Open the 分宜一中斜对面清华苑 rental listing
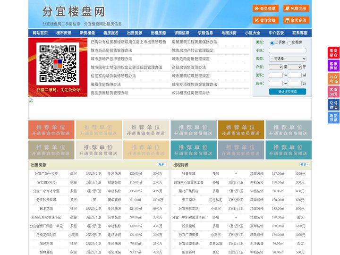 click(x=188, y=217)
